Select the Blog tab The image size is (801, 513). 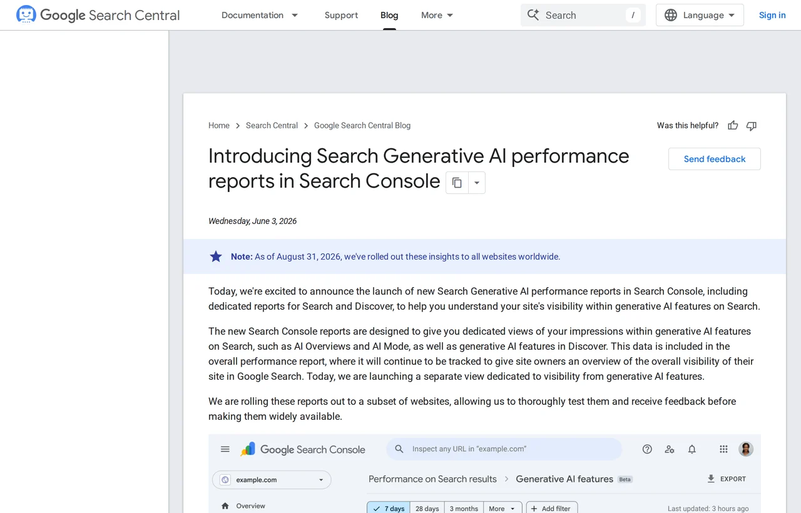click(x=389, y=15)
